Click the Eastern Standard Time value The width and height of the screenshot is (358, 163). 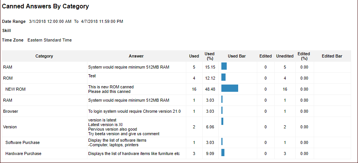50,40
